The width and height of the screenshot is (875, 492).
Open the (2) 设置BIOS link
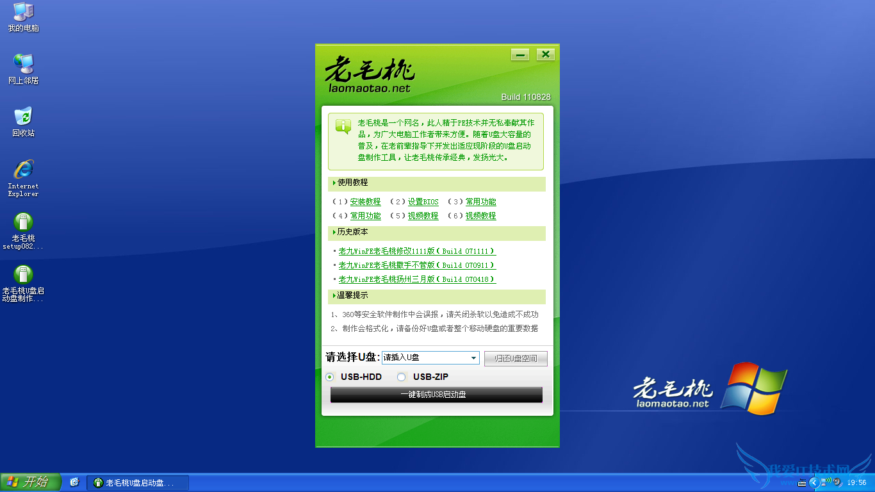pos(423,202)
